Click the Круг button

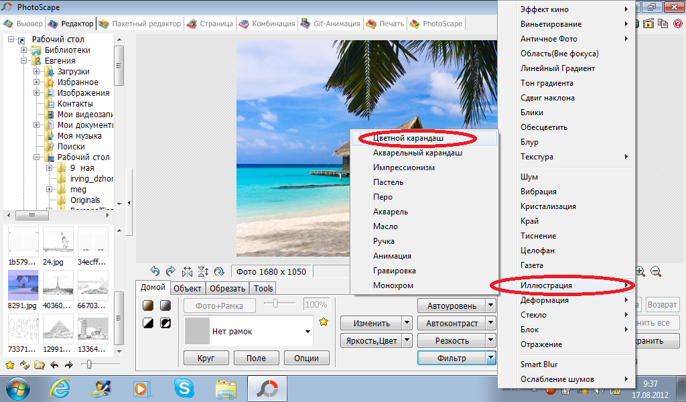tap(206, 358)
